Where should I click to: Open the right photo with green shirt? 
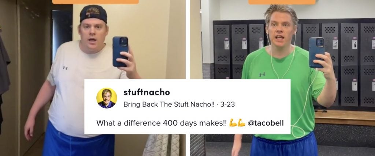pos(282,78)
